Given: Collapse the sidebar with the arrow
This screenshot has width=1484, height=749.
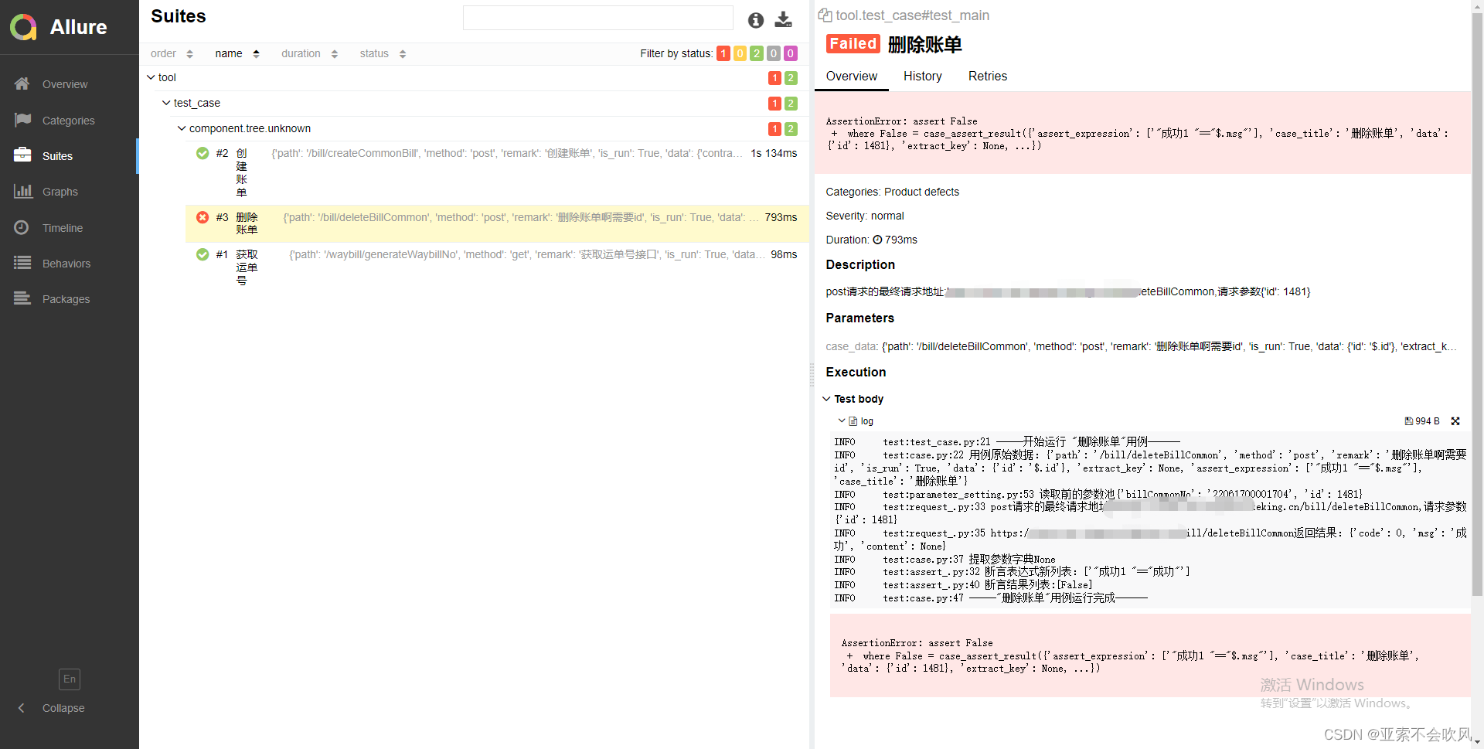Looking at the screenshot, I should (x=22, y=708).
